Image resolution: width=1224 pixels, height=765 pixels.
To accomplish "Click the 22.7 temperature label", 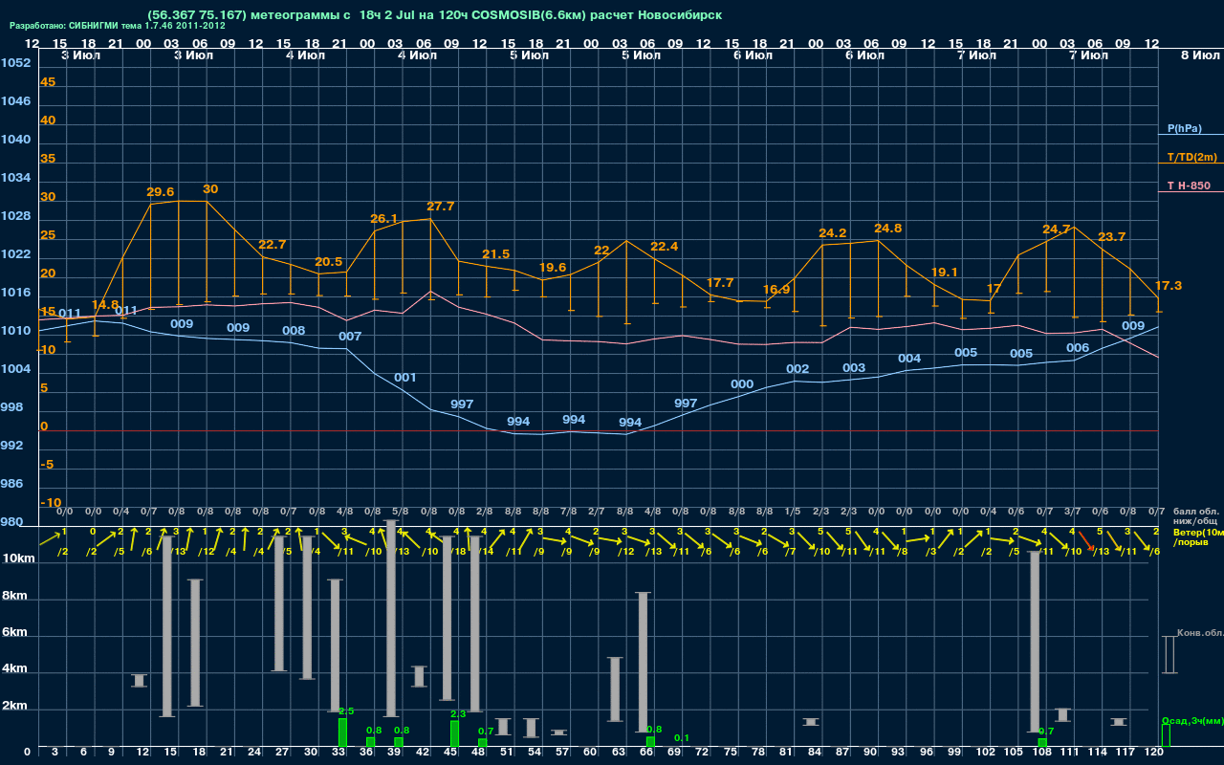I will pos(273,245).
